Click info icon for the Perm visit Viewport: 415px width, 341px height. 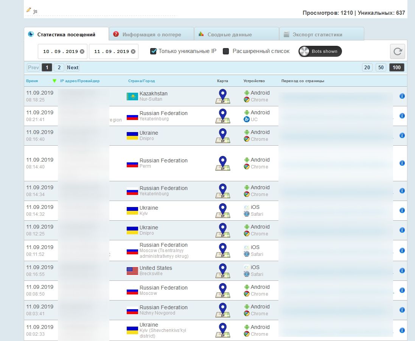pyautogui.click(x=402, y=163)
